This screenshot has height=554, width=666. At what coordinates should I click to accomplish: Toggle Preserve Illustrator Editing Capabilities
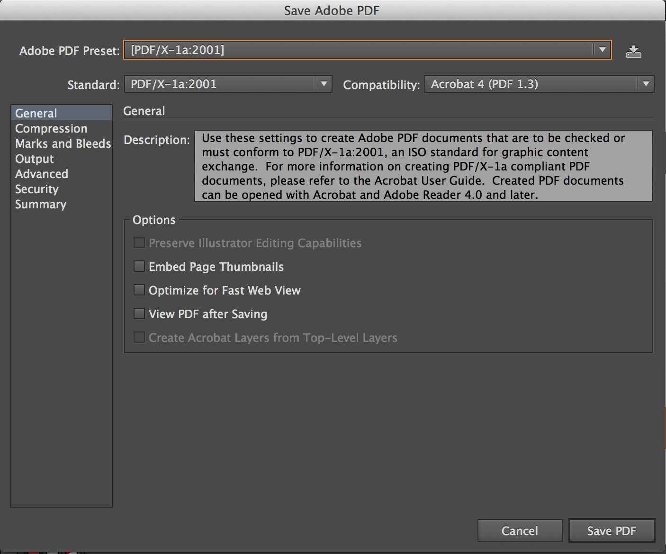139,242
